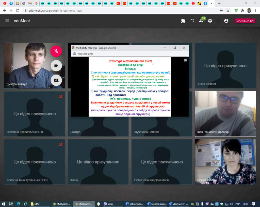Open the eduMeet hamburger menu
This screenshot has height=207, width=260.
point(7,21)
